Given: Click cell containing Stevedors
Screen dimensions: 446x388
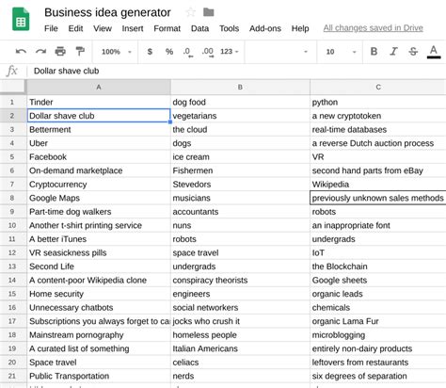Looking at the screenshot, I should [x=240, y=185].
